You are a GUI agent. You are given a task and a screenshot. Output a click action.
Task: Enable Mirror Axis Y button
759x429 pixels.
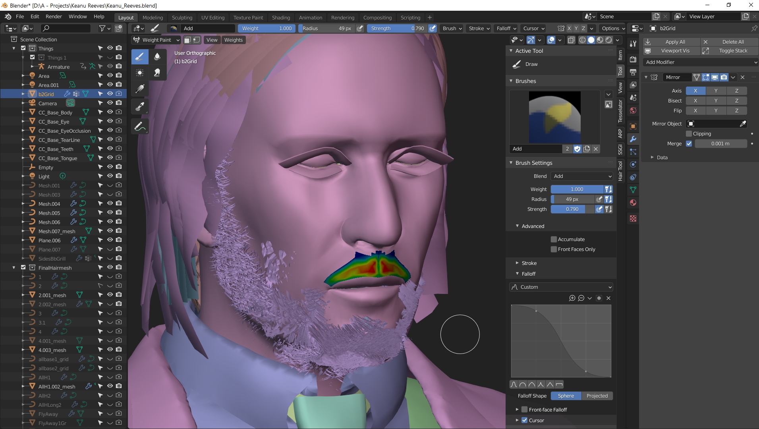point(716,91)
